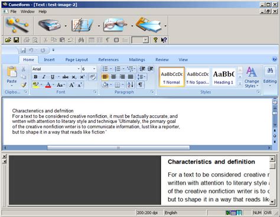The height and width of the screenshot is (217, 280).
Task: Apply the yellow text highlight color
Action: (36, 85)
